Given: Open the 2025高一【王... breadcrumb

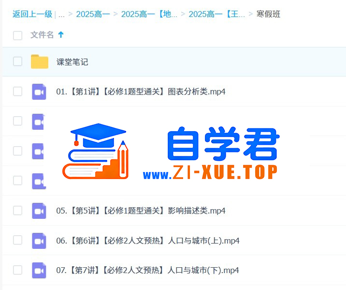Looking at the screenshot, I should [216, 14].
